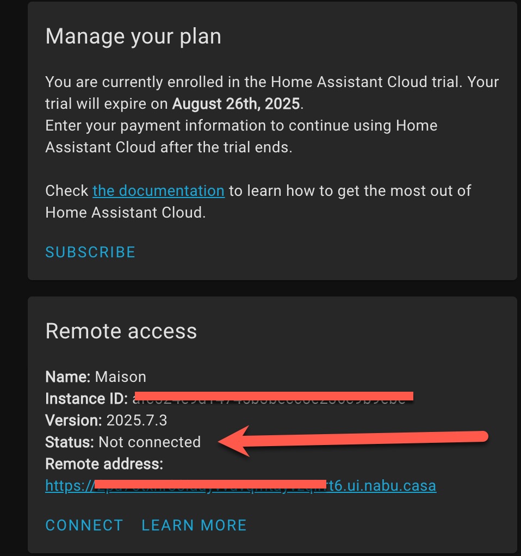Viewport: 521px width, 556px height.
Task: Open the ui.nabu.casa remote address link
Action: point(241,485)
